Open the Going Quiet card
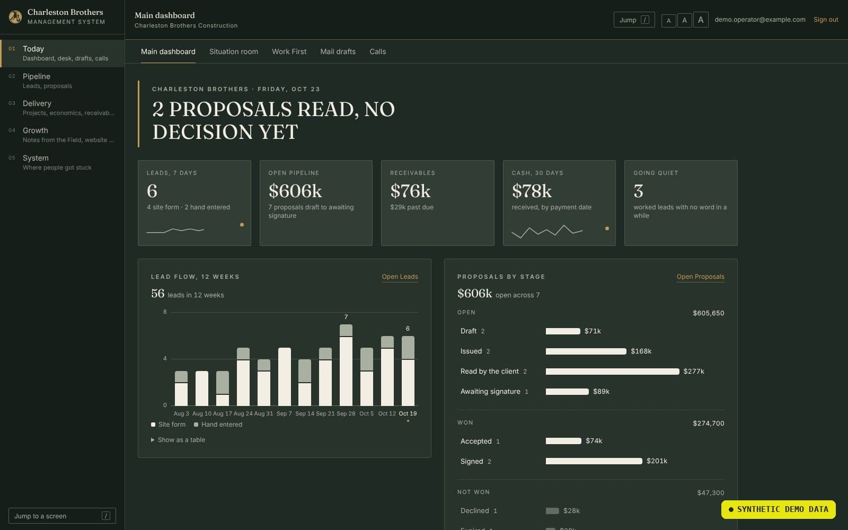The width and height of the screenshot is (848, 530). point(681,203)
